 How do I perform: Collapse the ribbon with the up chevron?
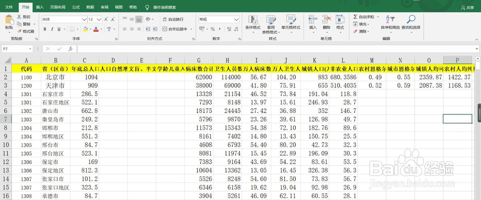tap(476, 39)
